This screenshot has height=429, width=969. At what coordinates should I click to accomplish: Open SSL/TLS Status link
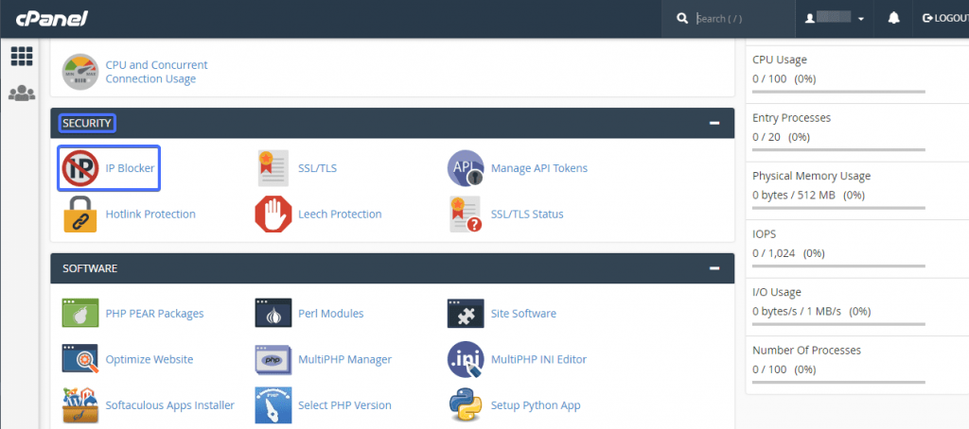(527, 214)
